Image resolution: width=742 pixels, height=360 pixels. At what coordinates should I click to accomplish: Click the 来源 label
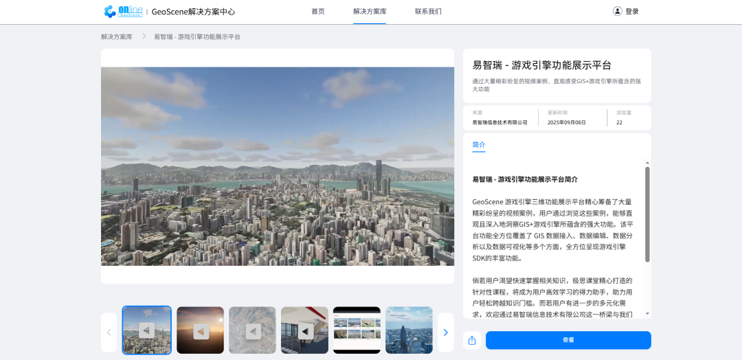[x=477, y=113]
